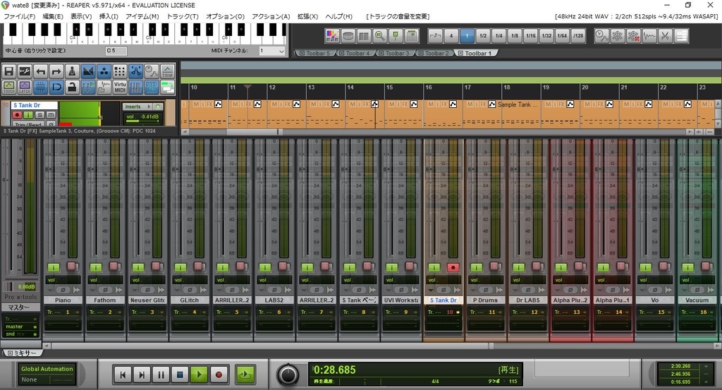The width and height of the screenshot is (722, 390).
Task: Switch to the Toolbar 5 tab
Action: [316, 54]
